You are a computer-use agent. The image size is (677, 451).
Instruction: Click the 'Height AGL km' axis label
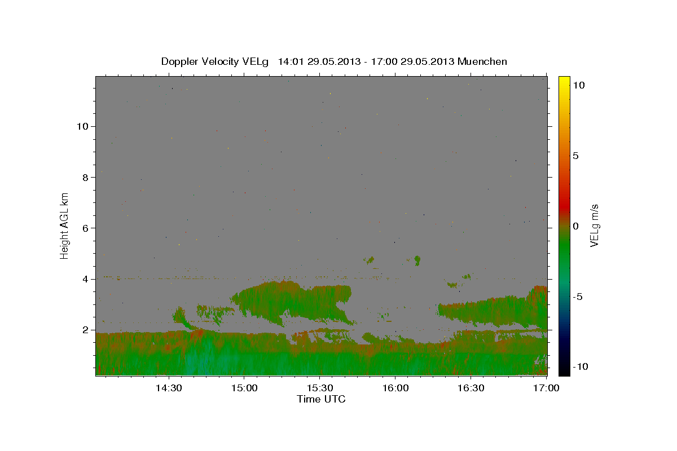click(x=65, y=225)
